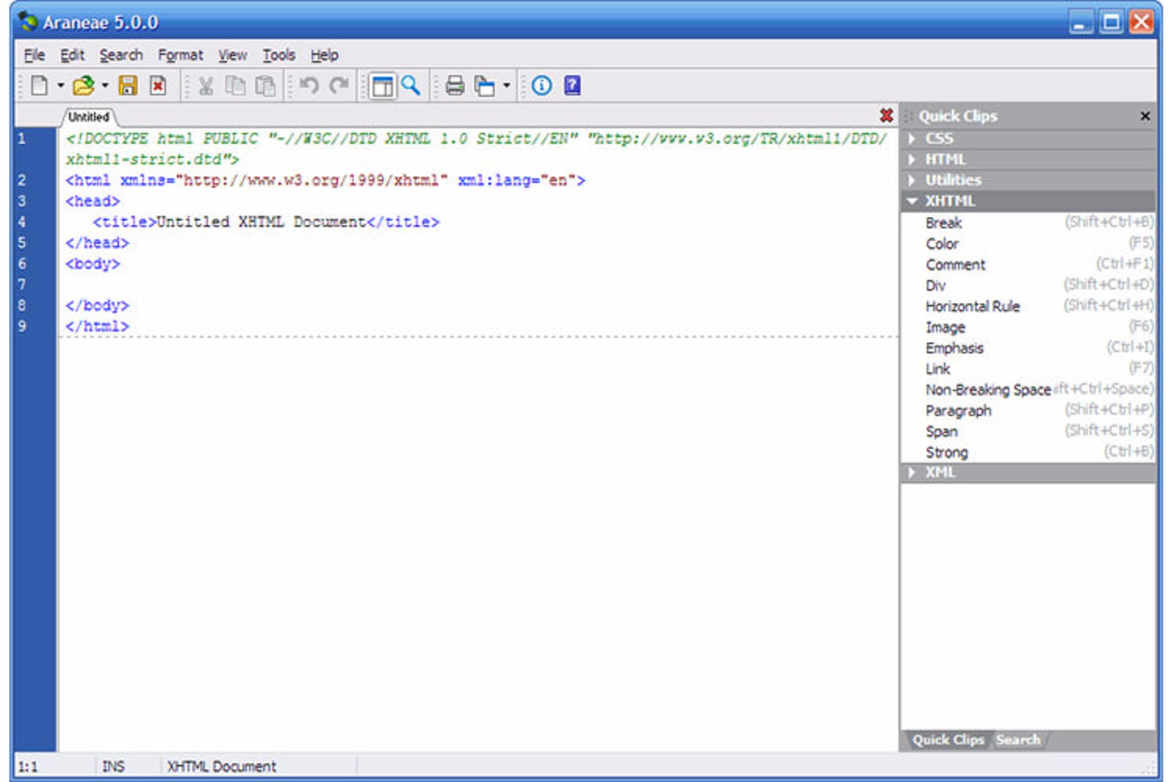Open the dropdown arrow beside Open folder
Viewport: 1174px width, 782px height.
click(x=105, y=86)
